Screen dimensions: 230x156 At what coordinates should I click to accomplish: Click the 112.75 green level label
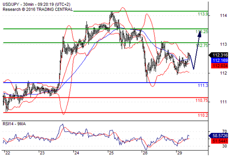202,45
